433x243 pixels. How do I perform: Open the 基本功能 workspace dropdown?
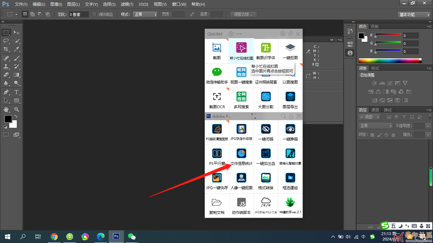(x=414, y=15)
